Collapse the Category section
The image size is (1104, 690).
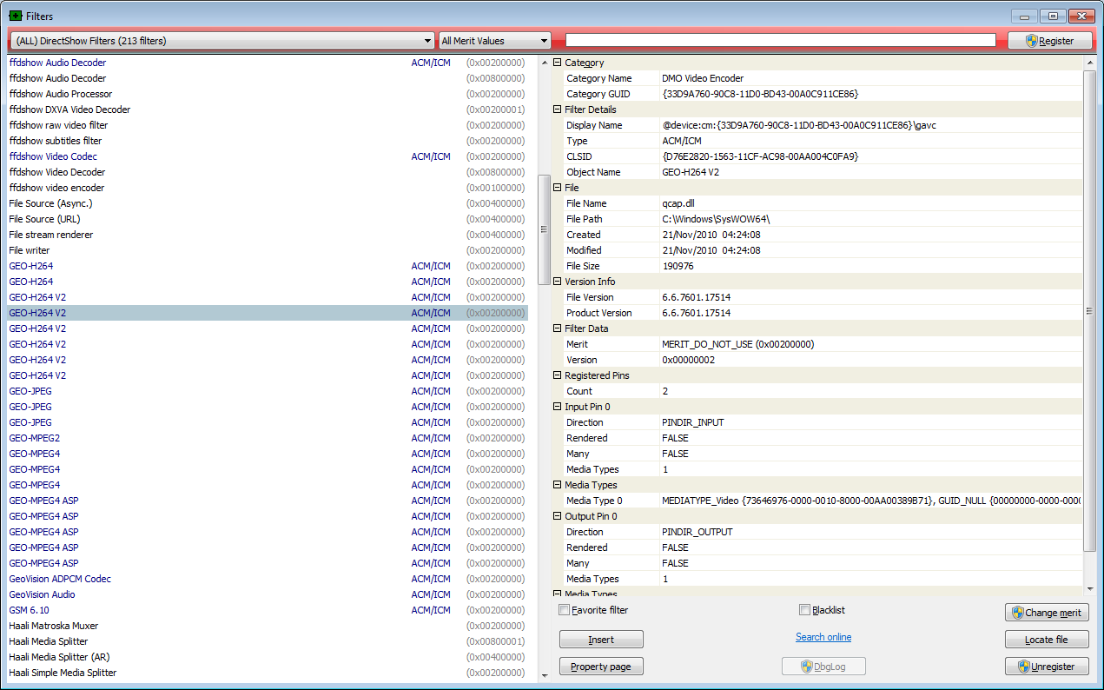click(557, 63)
